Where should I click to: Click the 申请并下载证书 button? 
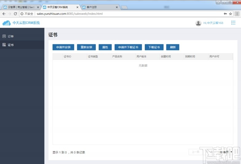[128, 47]
